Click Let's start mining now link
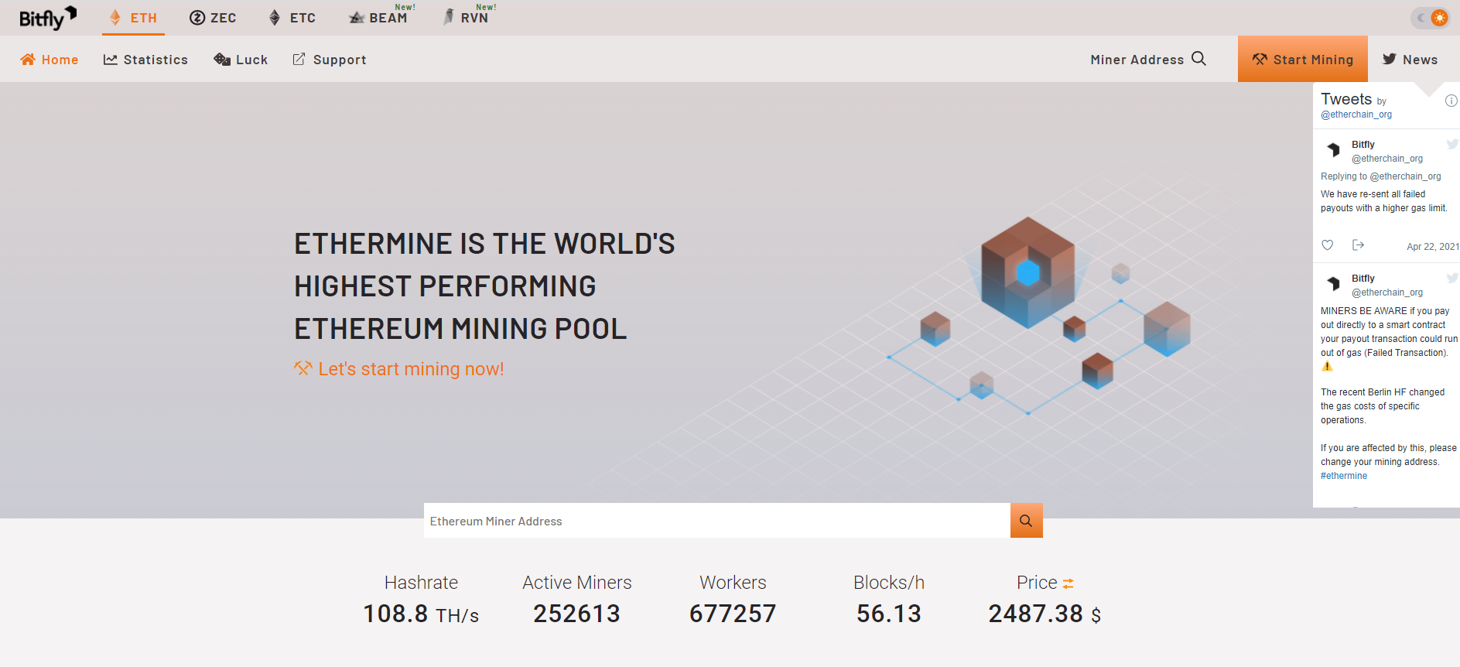This screenshot has width=1460, height=667. point(399,369)
